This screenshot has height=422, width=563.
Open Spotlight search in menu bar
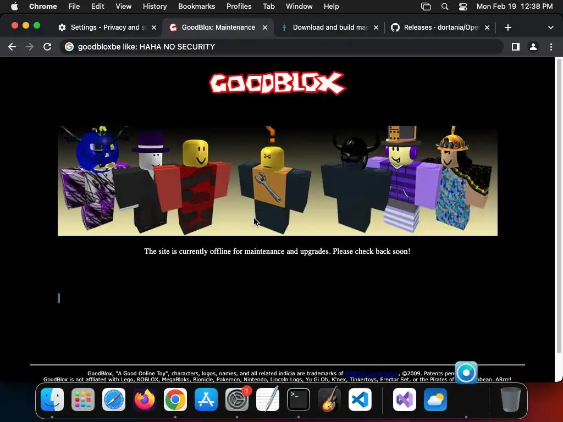pyautogui.click(x=444, y=7)
